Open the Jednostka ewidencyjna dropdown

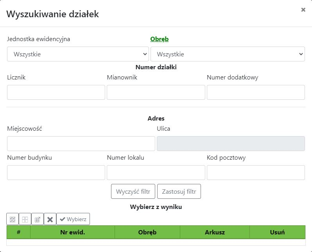78,54
